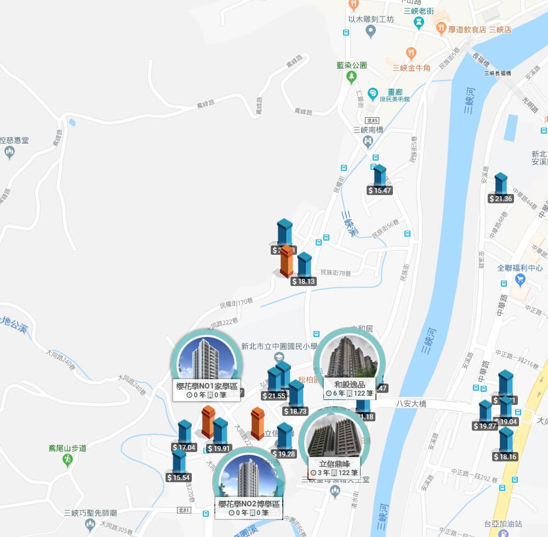The image size is (548, 537).
Task: Select the $15.54 property marker
Action: pyautogui.click(x=179, y=466)
